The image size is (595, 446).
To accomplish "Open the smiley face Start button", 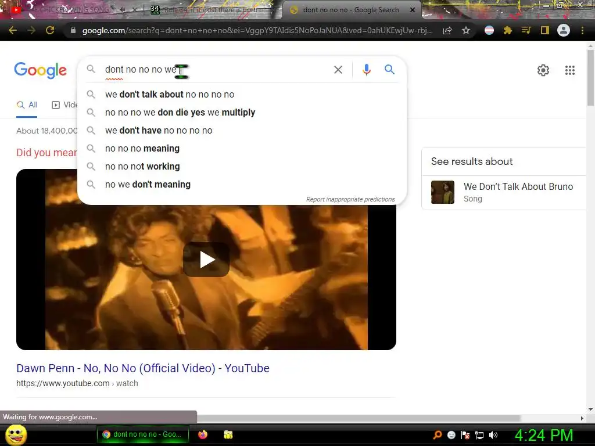I will click(x=16, y=435).
